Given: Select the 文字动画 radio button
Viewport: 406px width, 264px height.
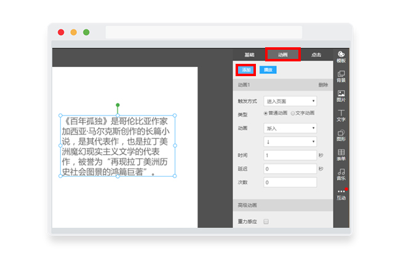Looking at the screenshot, I should (293, 113).
